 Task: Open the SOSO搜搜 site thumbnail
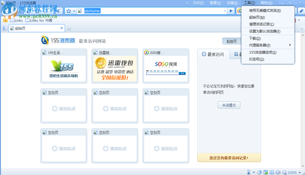click(x=166, y=66)
